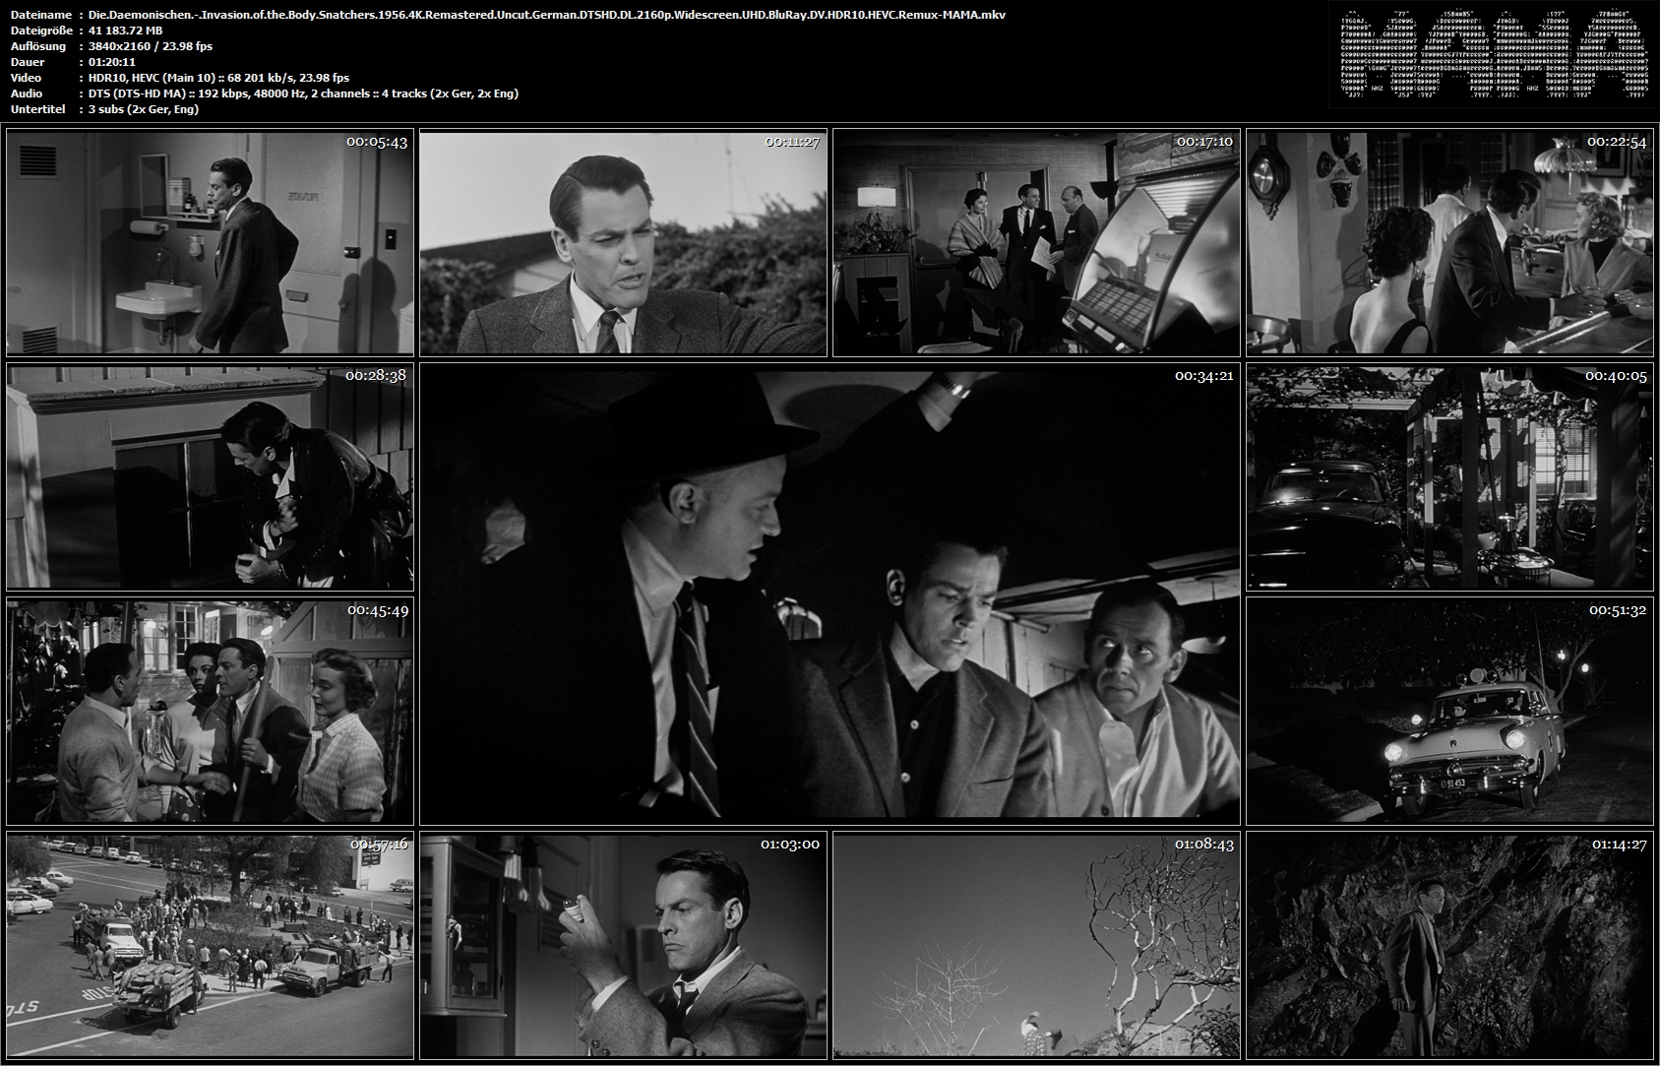Select the group scene frame at 00:45:49

pyautogui.click(x=210, y=712)
